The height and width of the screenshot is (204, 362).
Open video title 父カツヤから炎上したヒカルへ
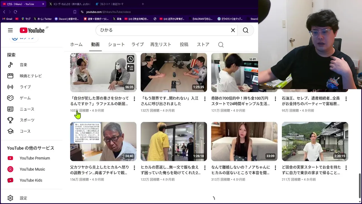(x=100, y=170)
